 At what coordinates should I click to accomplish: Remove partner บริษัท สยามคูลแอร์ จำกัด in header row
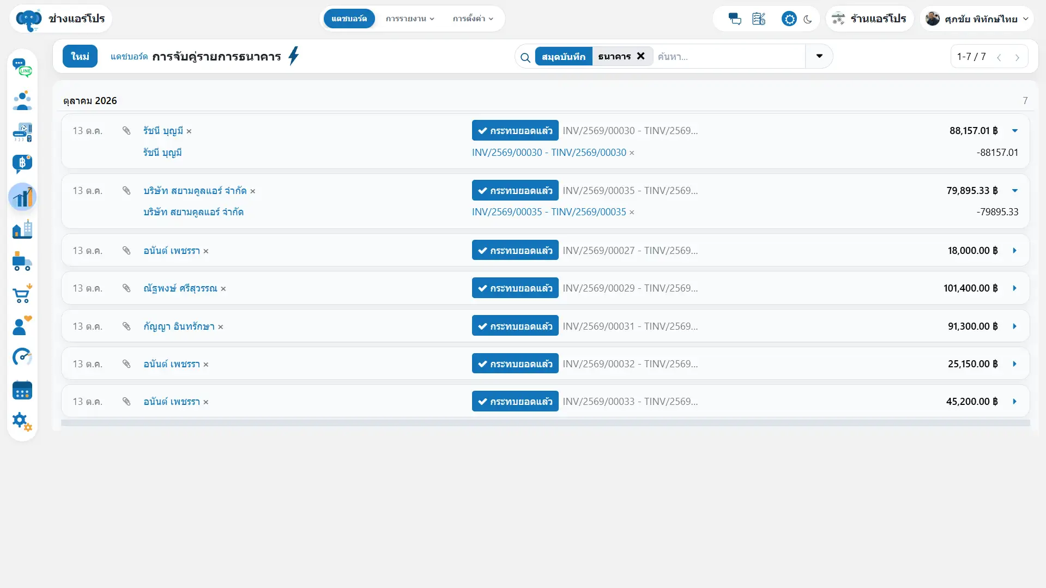click(253, 191)
